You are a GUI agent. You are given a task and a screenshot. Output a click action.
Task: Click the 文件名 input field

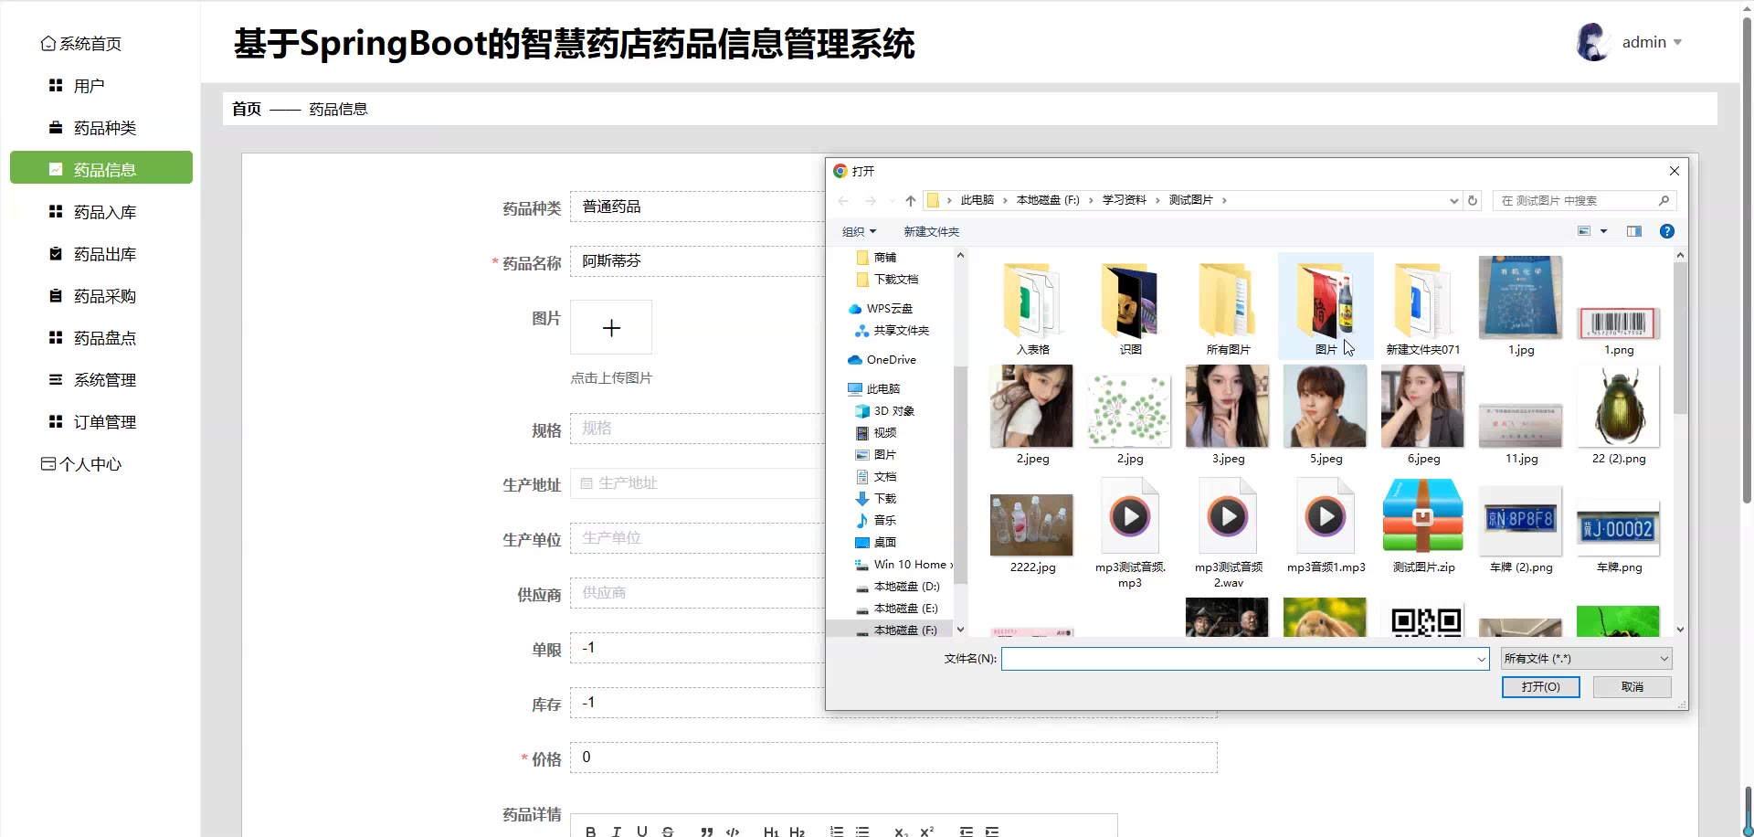tap(1238, 659)
